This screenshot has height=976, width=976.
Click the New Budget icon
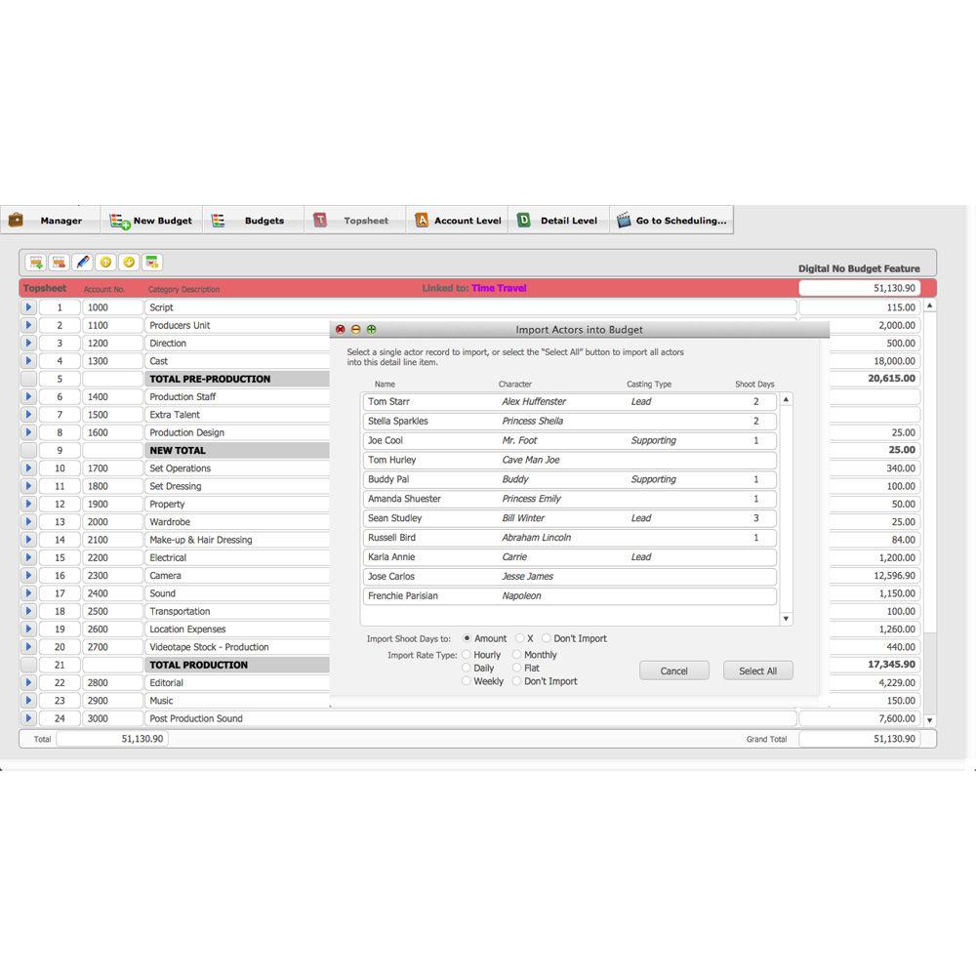tap(119, 221)
